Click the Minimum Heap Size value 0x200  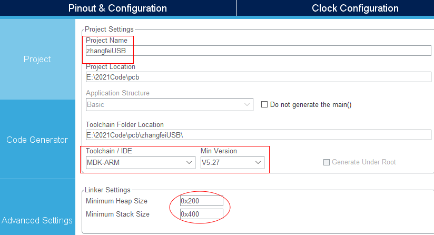(202, 201)
